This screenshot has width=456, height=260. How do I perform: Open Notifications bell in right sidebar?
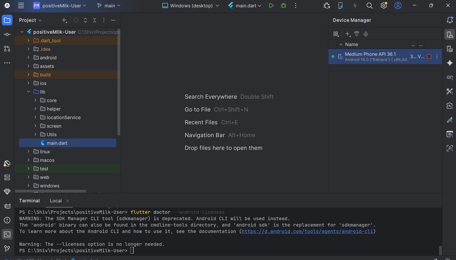point(450,20)
